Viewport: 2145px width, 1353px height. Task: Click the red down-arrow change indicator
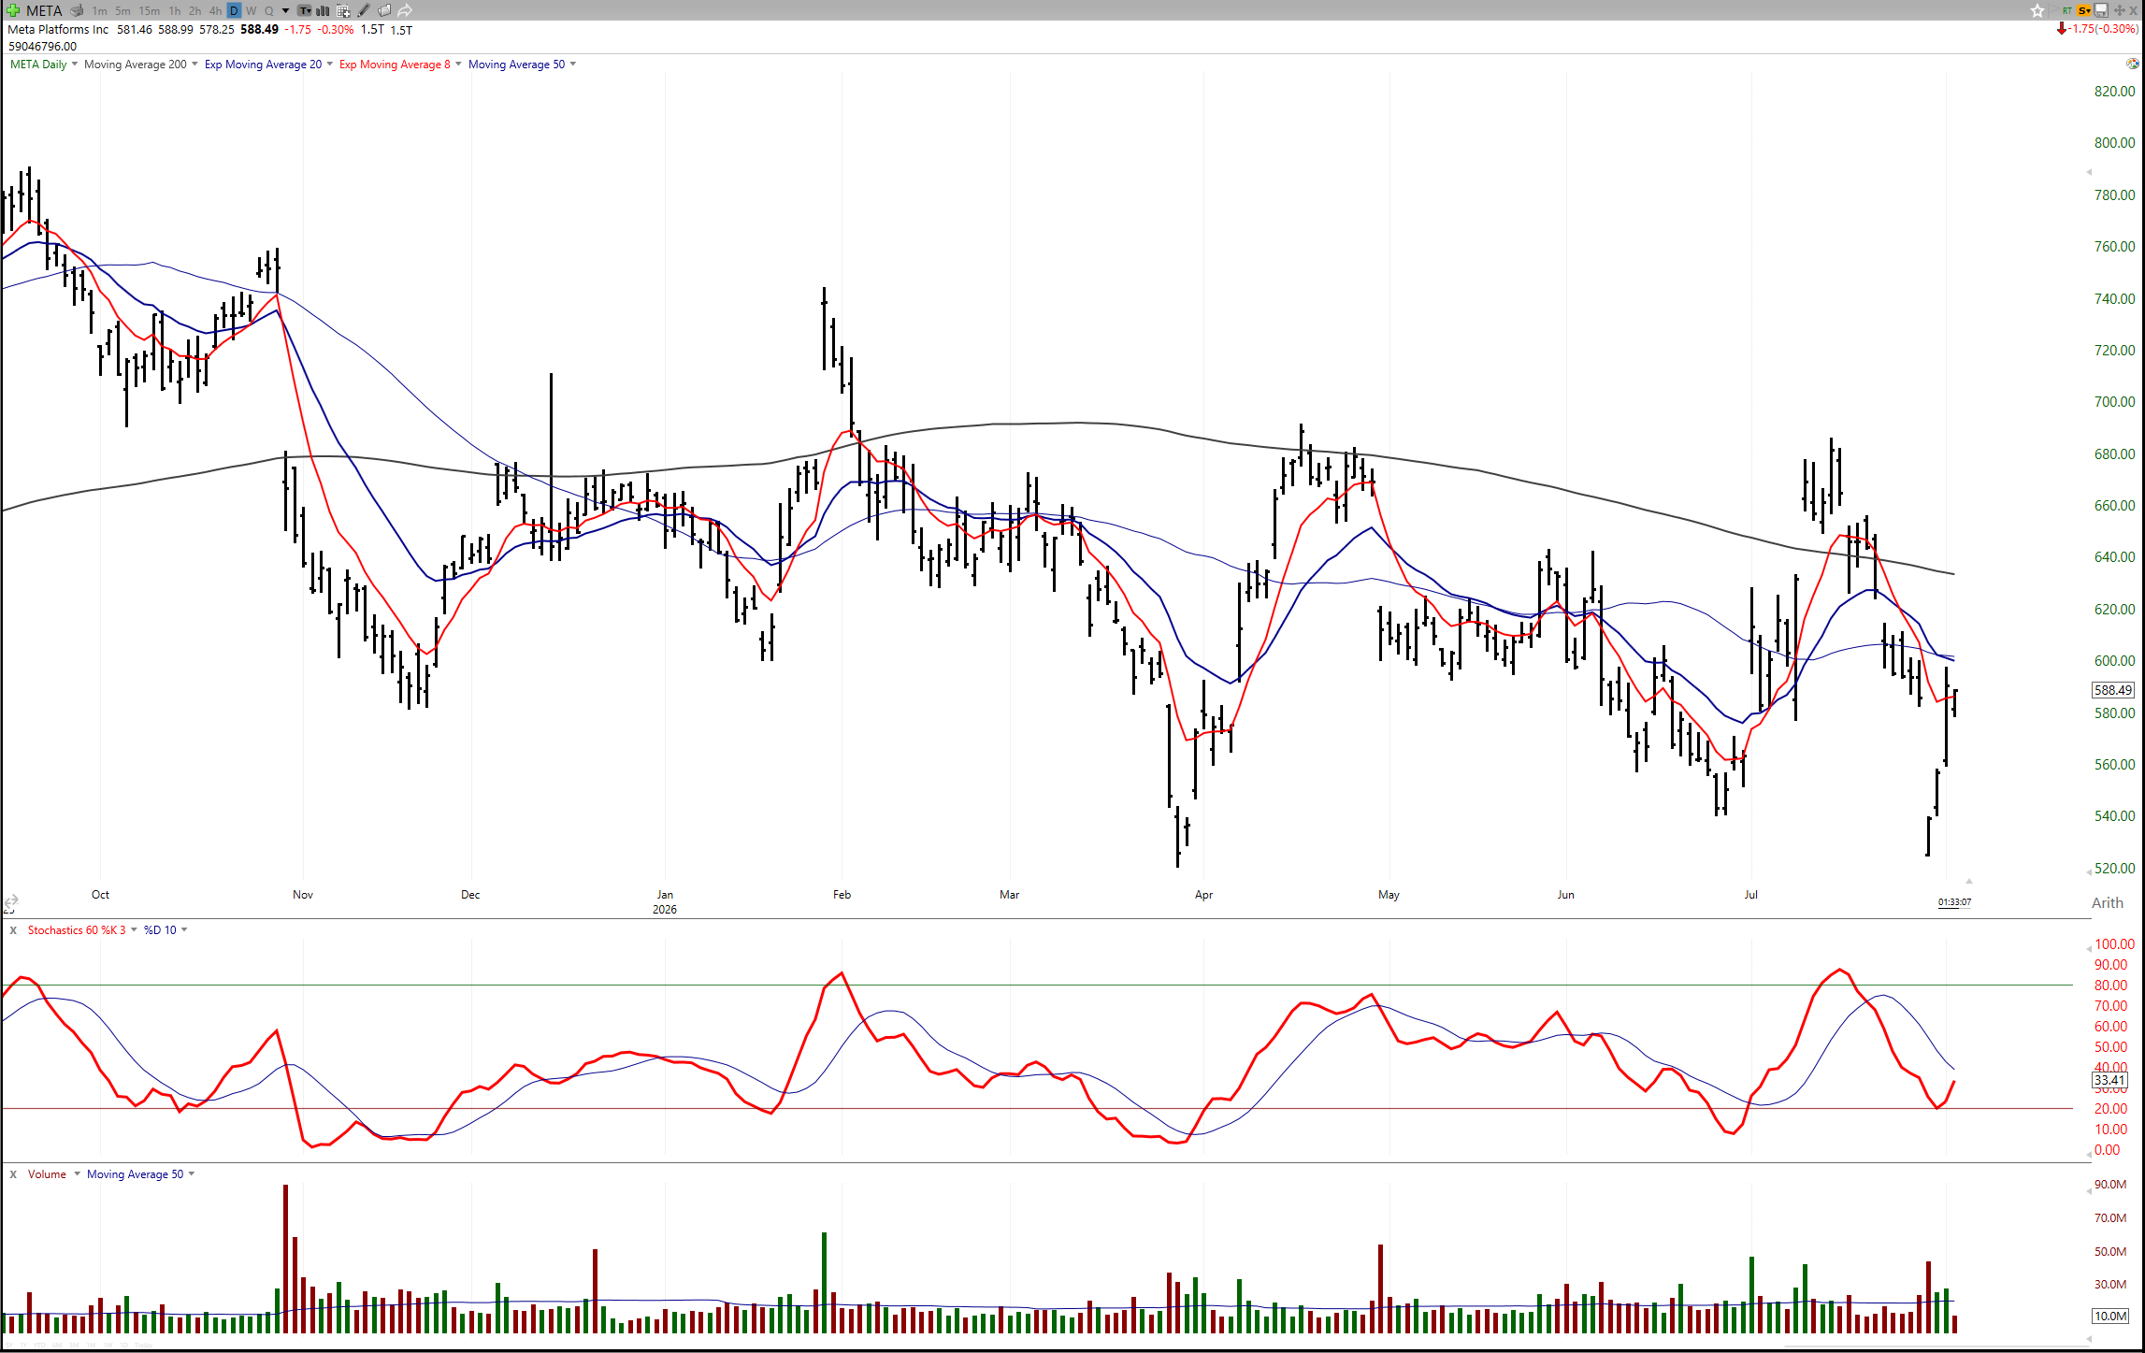pos(2062,29)
